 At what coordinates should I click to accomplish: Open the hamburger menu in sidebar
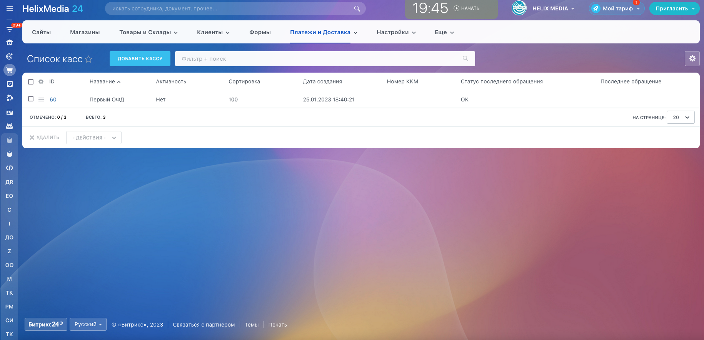click(x=10, y=8)
